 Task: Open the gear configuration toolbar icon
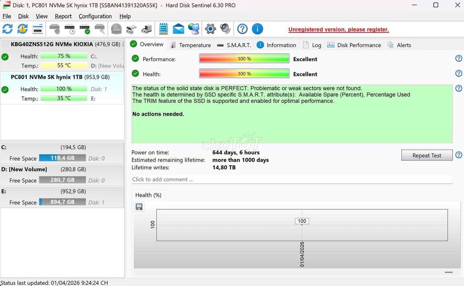click(x=210, y=29)
